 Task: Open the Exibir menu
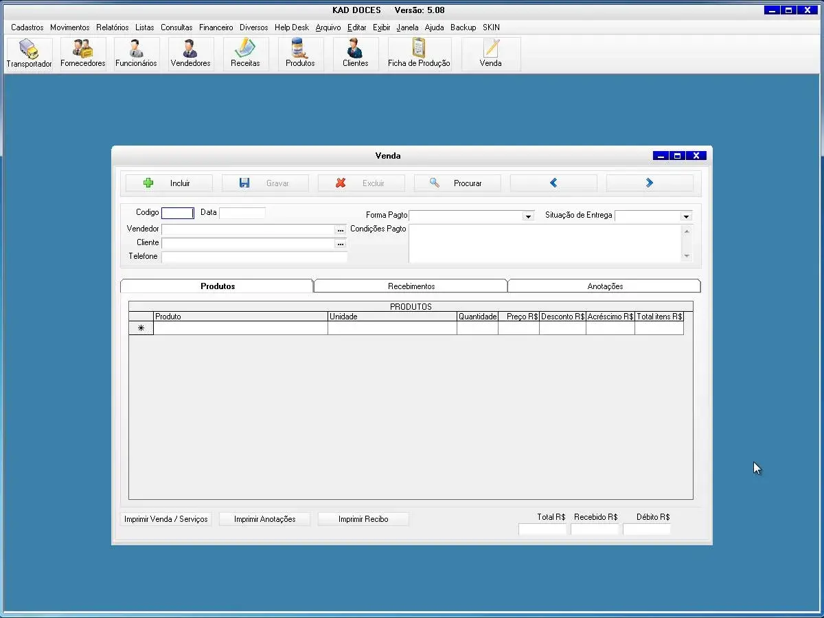pos(382,27)
